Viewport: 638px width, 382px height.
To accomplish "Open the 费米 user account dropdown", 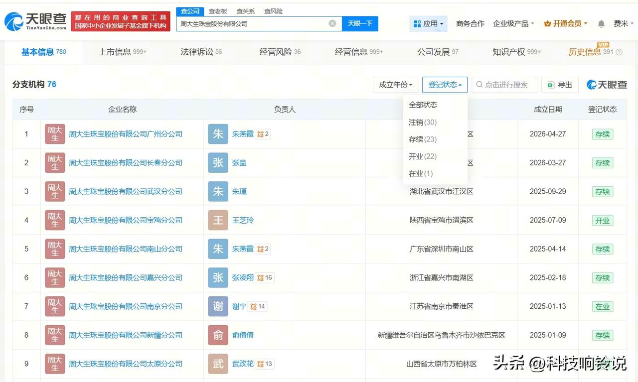I will pos(624,23).
